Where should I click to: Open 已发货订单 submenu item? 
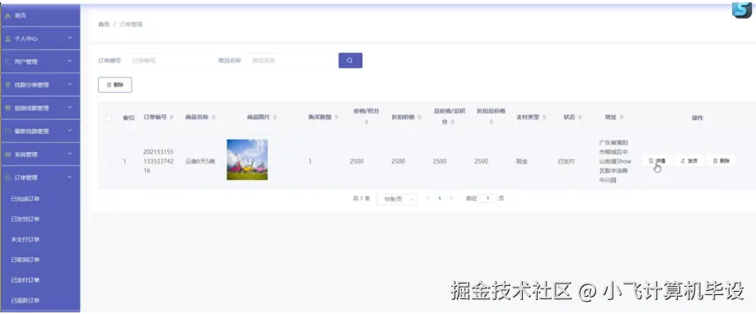[25, 219]
